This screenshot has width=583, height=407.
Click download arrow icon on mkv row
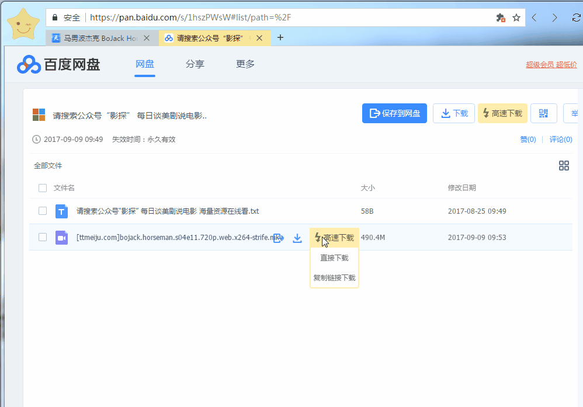pyautogui.click(x=297, y=238)
